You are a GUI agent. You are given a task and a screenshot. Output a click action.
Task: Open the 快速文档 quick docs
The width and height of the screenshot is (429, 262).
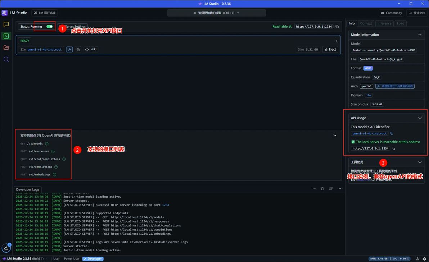coord(417,13)
